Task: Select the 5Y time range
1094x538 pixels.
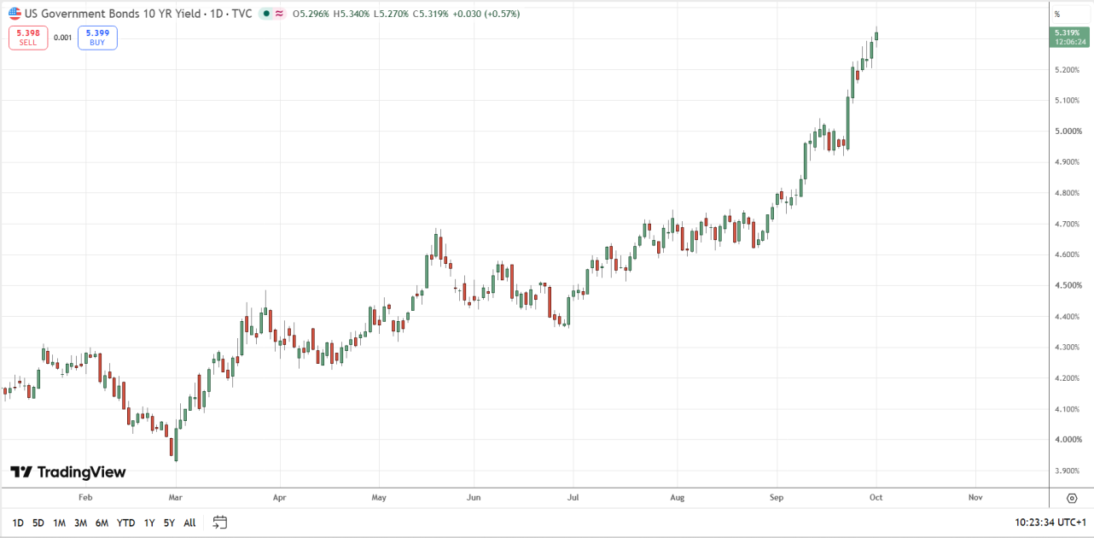Action: coord(169,523)
